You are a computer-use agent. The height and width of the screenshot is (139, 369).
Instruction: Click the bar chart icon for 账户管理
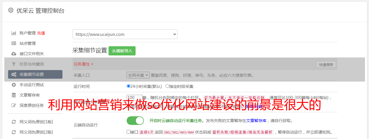tap(14, 33)
